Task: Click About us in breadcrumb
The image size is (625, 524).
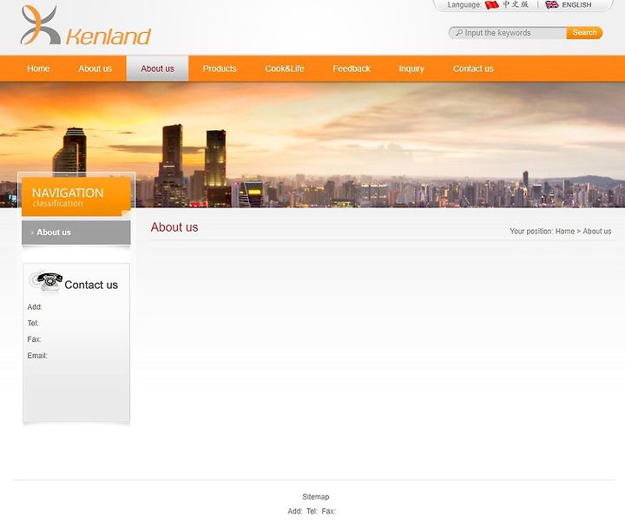Action: (x=596, y=231)
